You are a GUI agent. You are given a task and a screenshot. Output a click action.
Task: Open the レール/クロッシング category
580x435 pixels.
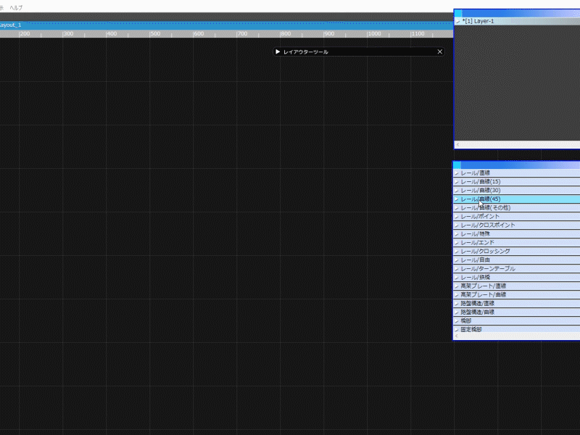point(485,251)
